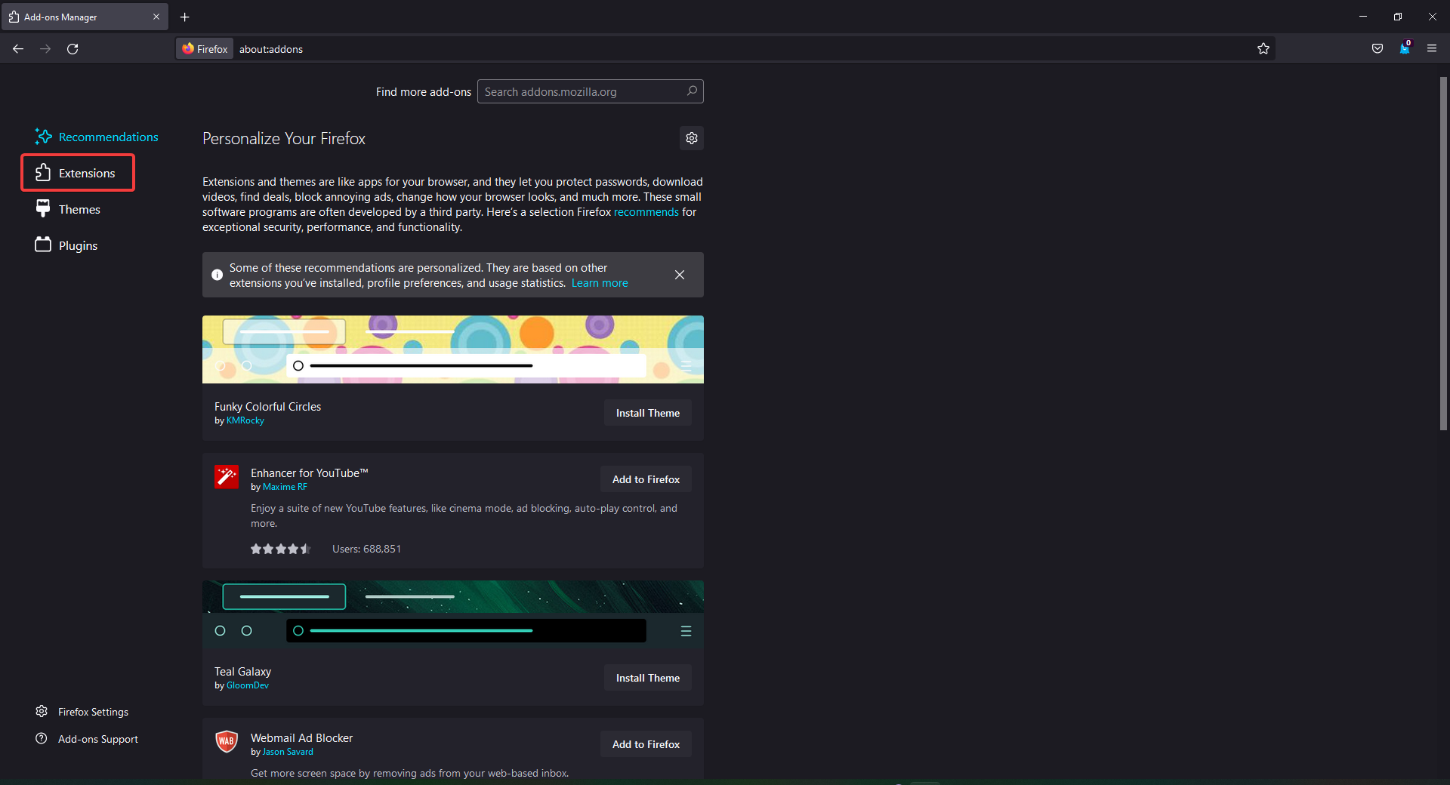
Task: Go back with the browser back arrow
Action: tap(18, 49)
